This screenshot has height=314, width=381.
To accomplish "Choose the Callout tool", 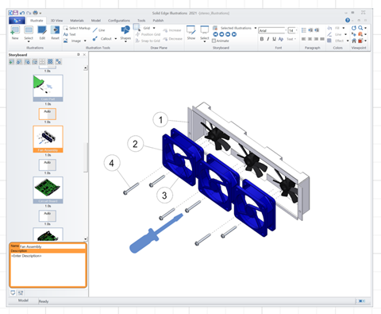I will (104, 39).
